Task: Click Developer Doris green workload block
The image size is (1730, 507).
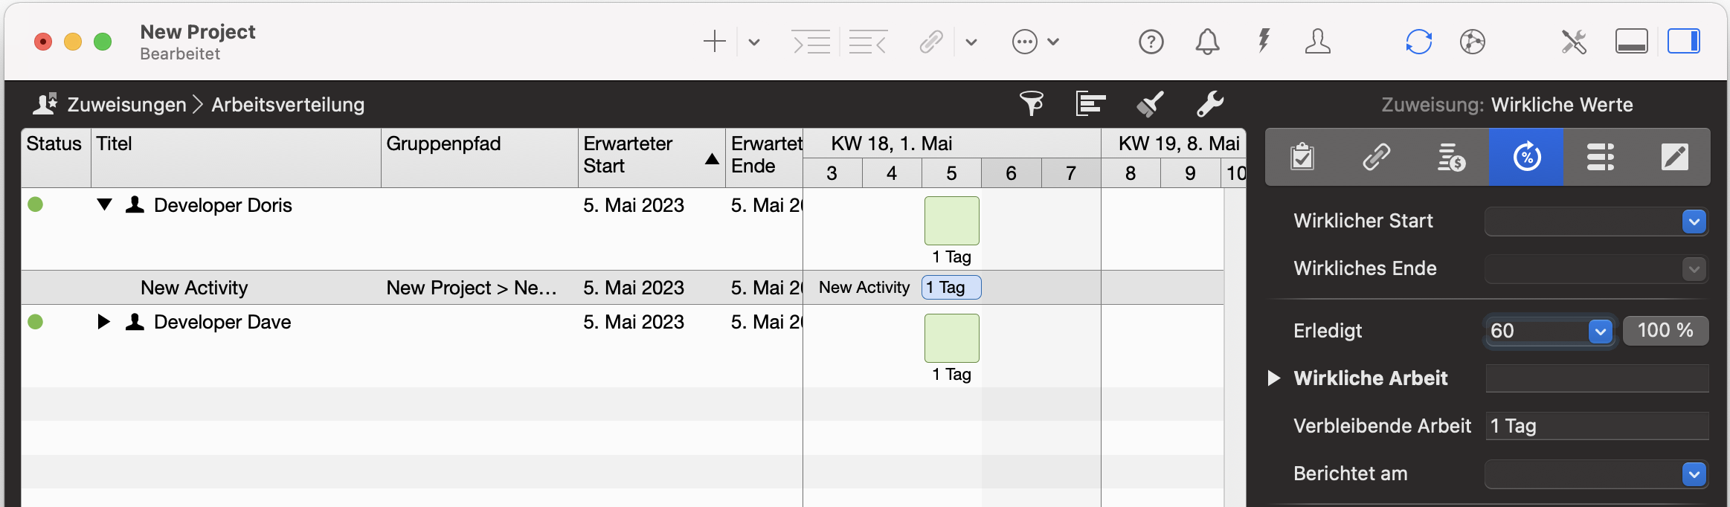Action: click(x=951, y=221)
